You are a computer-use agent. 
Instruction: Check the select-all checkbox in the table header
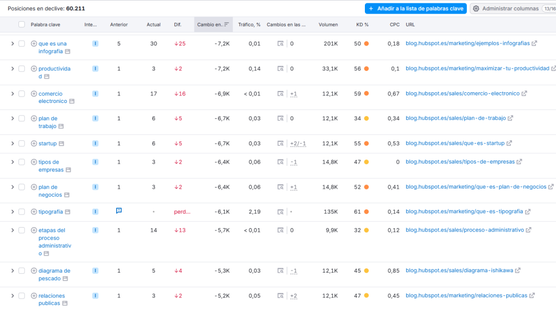click(x=22, y=24)
